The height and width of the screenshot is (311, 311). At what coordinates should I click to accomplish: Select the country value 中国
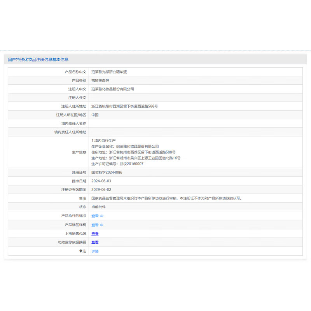[x=95, y=115]
